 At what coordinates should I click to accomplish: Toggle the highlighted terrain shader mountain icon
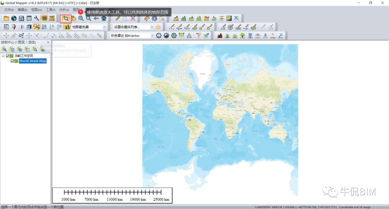point(67,27)
